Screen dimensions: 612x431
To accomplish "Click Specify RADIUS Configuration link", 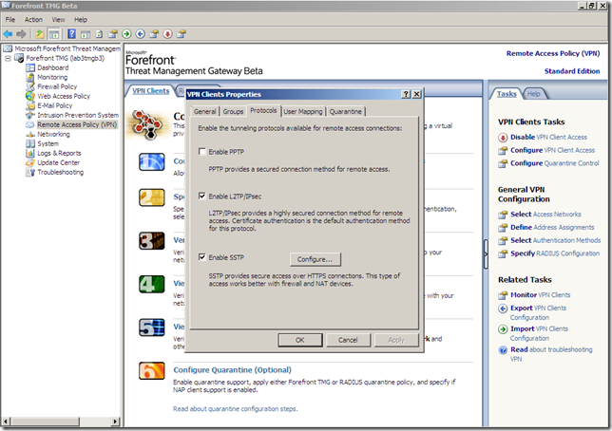I will (x=555, y=253).
